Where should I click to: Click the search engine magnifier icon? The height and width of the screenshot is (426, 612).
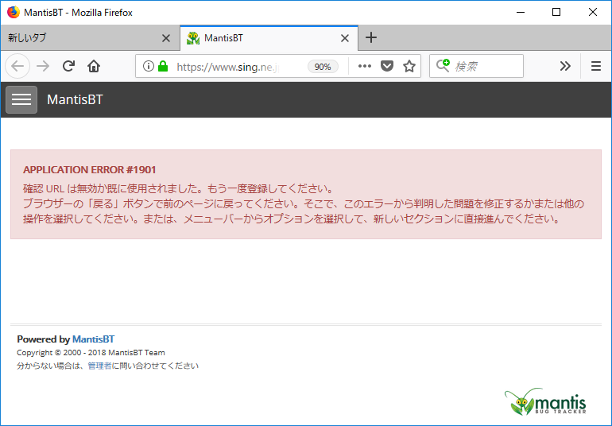443,66
